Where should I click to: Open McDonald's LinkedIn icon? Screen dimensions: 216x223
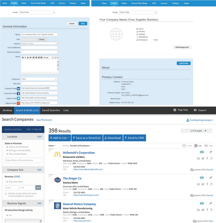198,158
